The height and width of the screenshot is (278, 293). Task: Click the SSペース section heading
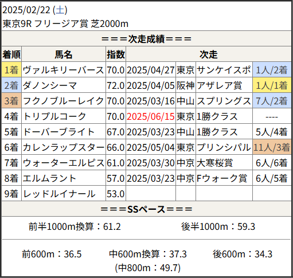click(146, 209)
